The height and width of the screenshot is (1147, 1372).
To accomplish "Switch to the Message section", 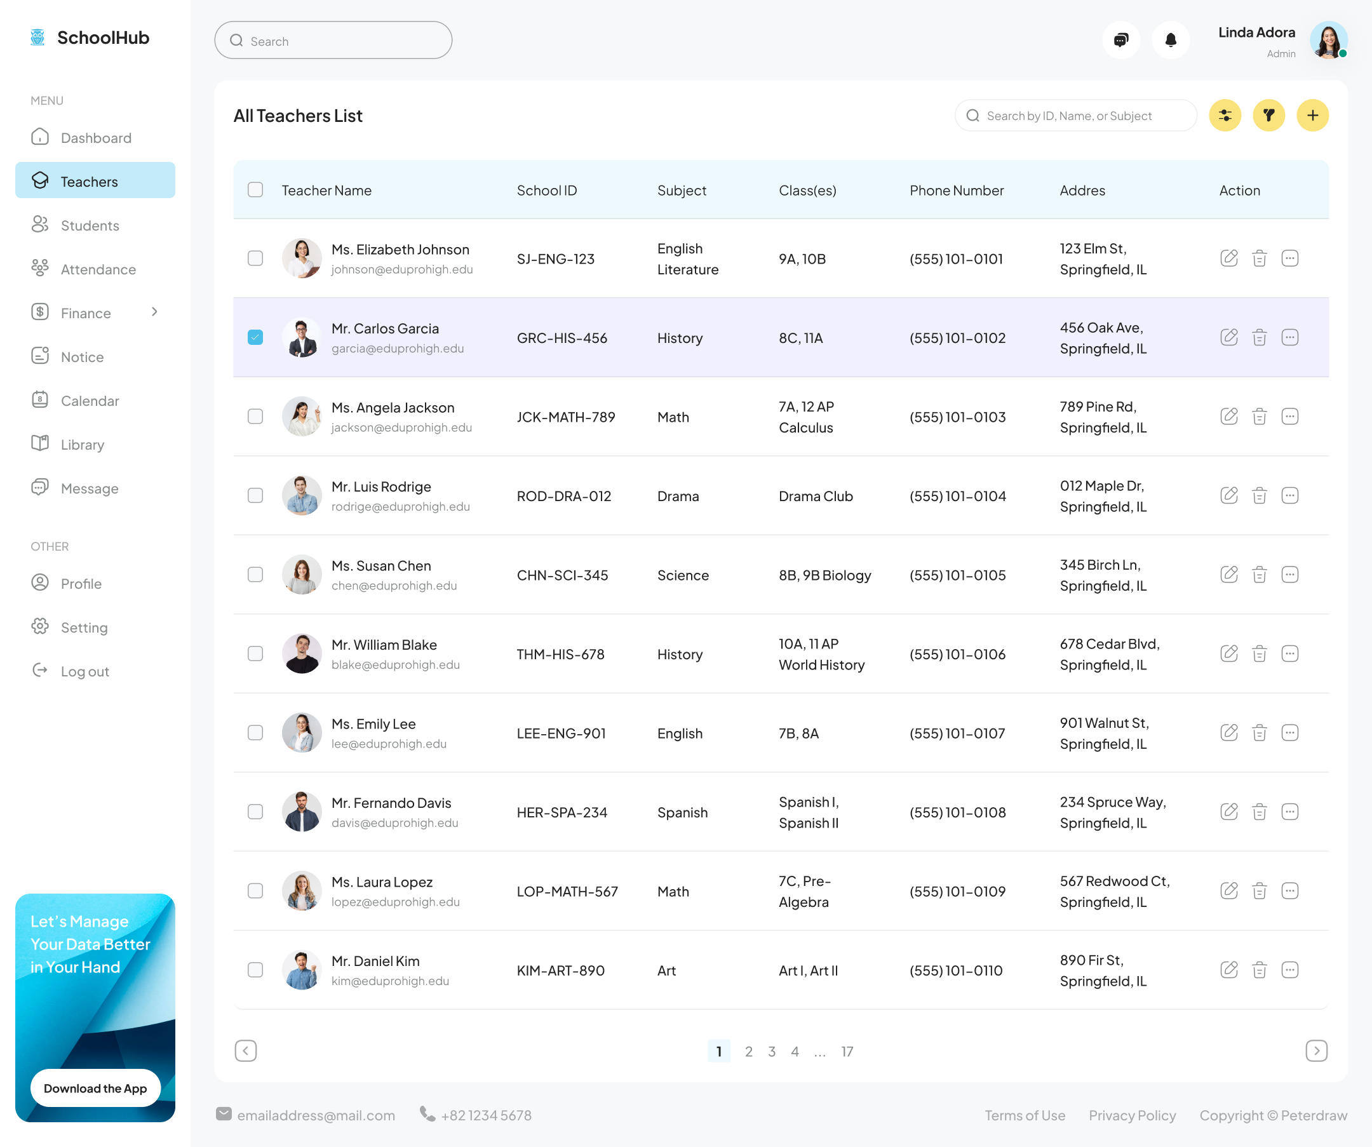I will (90, 488).
